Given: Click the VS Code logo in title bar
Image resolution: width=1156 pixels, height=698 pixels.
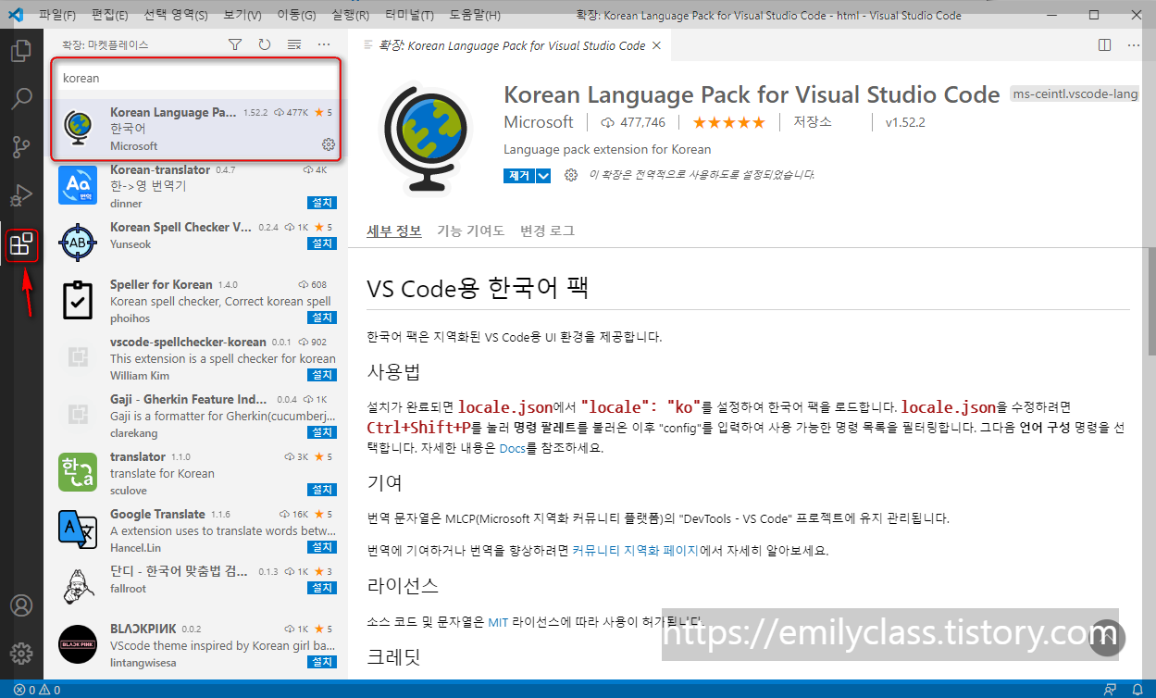Looking at the screenshot, I should pos(16,15).
